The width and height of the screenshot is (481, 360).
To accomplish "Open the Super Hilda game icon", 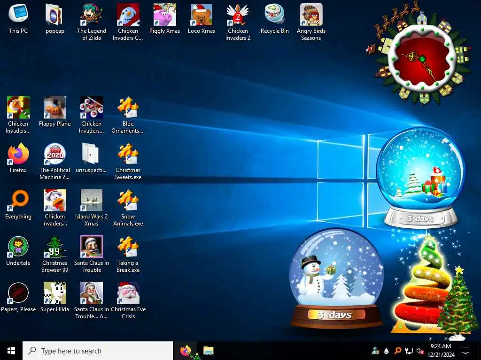I will [54, 297].
